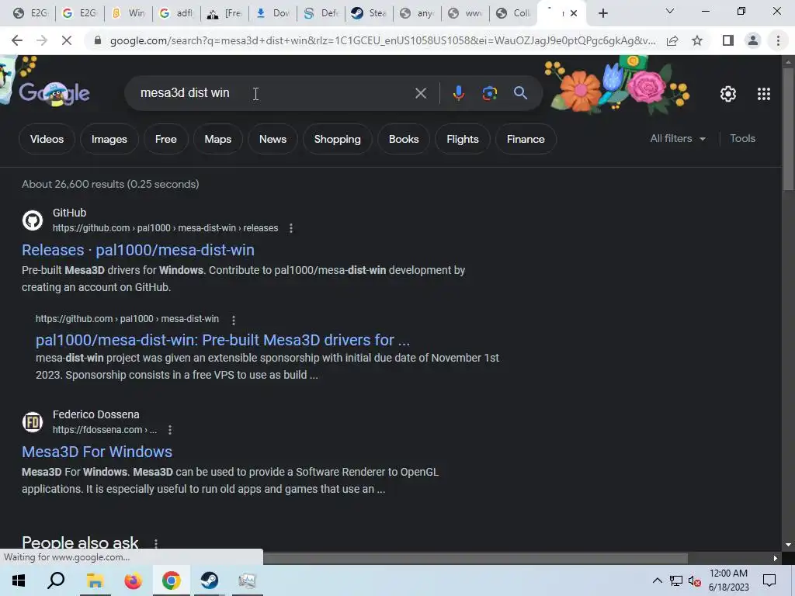Click the address bar URL
This screenshot has width=795, height=596.
click(382, 40)
